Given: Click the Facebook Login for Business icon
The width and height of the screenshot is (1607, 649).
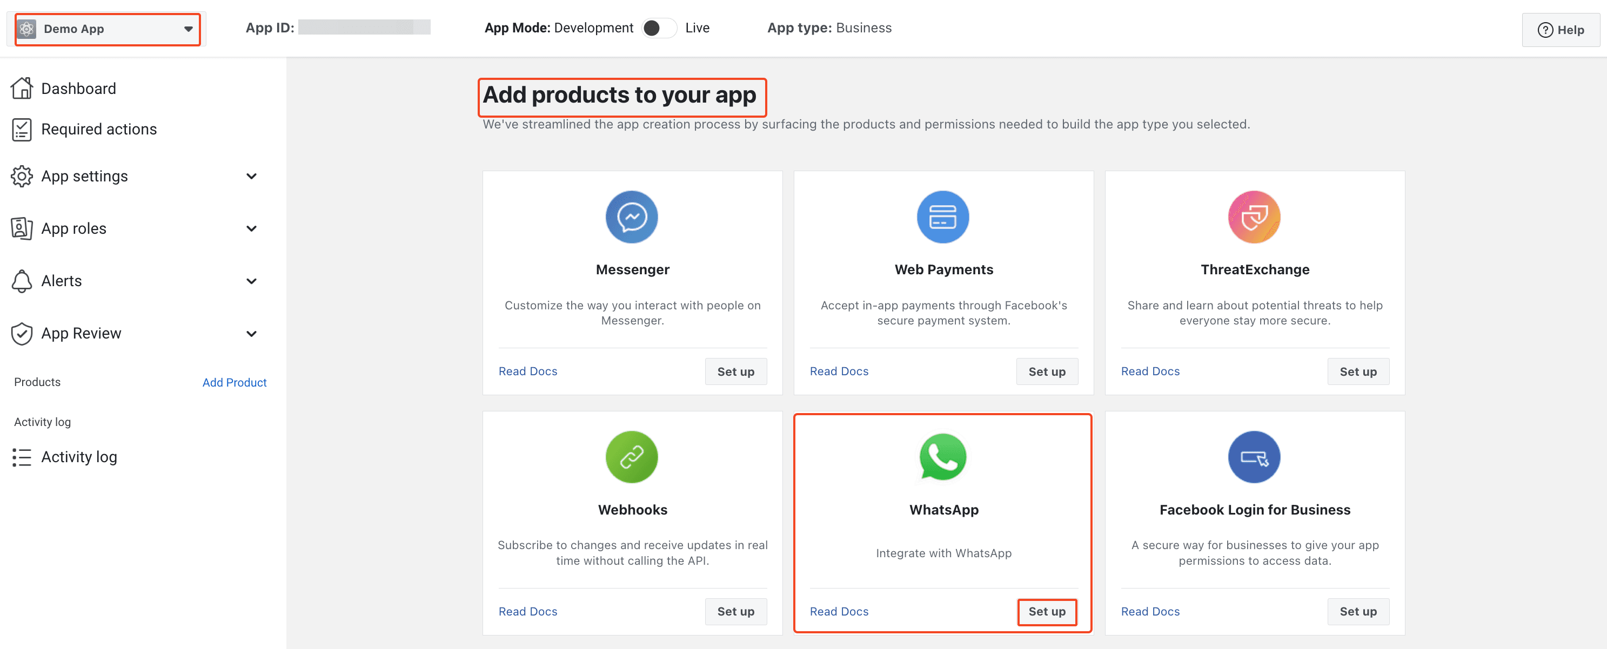Looking at the screenshot, I should 1254,457.
